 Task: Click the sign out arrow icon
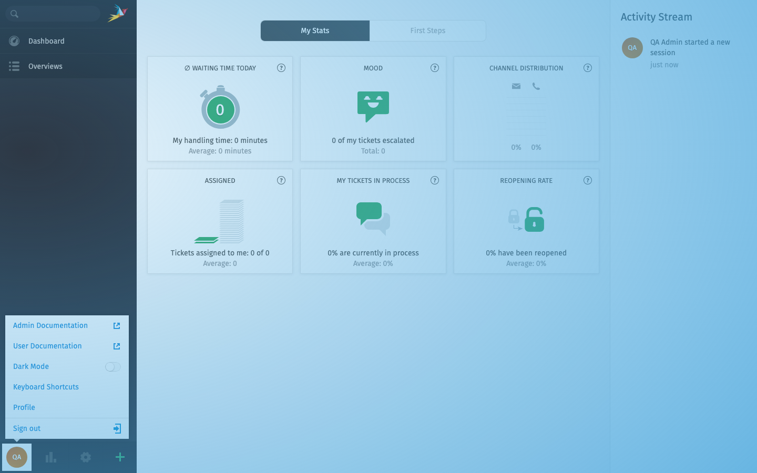[117, 428]
